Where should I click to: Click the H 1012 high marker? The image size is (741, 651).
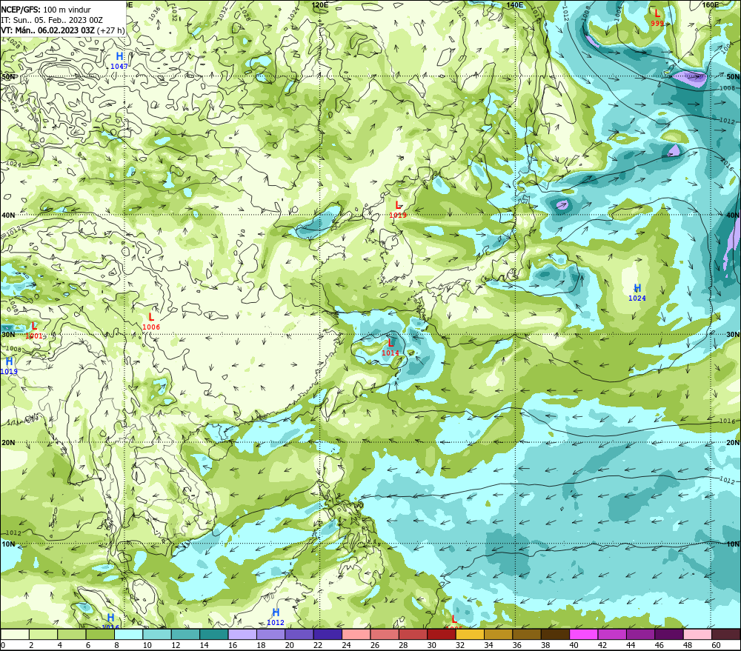click(276, 617)
